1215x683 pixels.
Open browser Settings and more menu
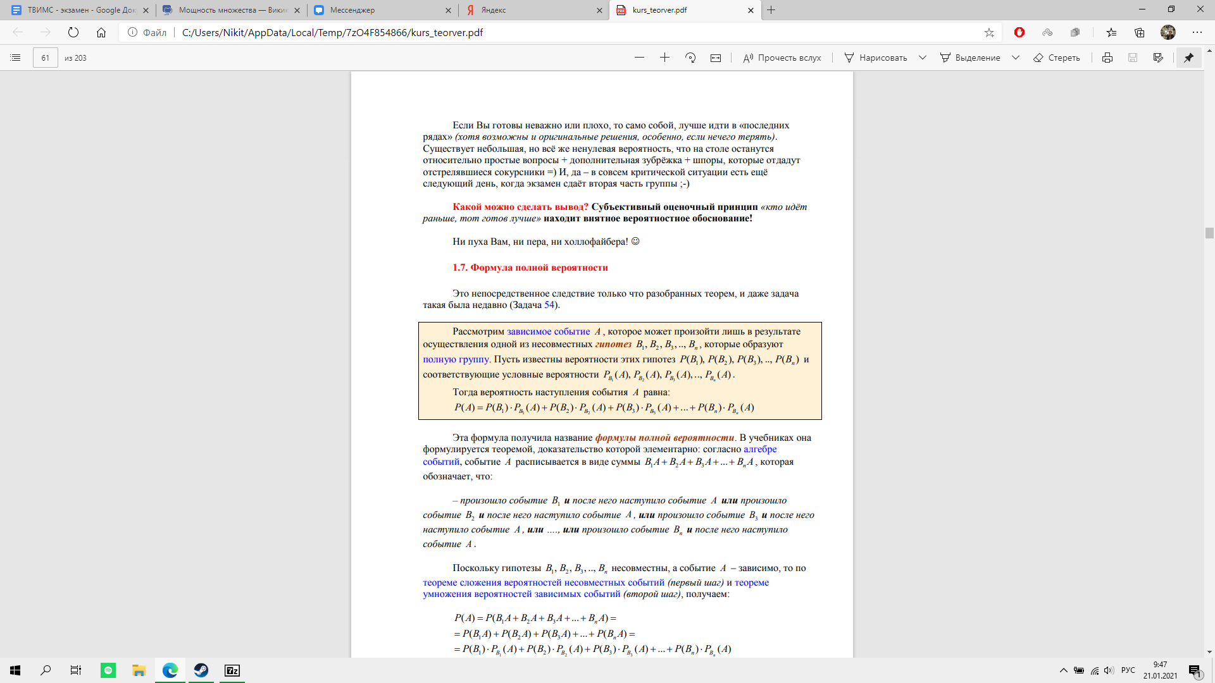[1197, 32]
